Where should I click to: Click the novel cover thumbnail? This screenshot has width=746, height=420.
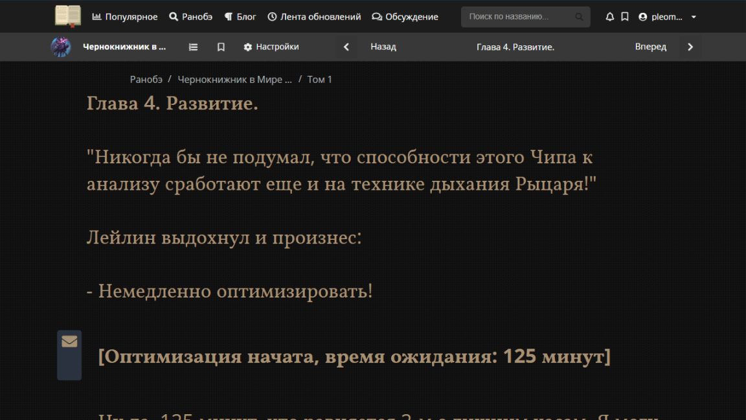61,47
